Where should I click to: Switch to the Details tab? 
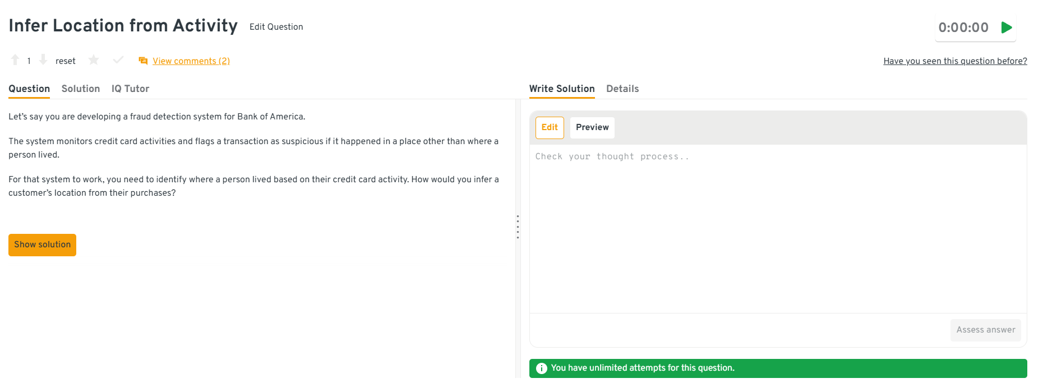tap(622, 89)
